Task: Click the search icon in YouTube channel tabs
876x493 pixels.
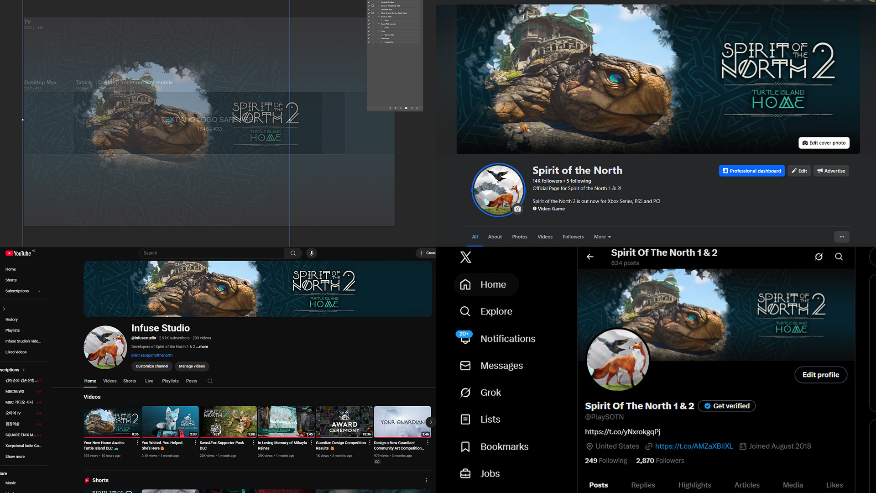Action: (210, 381)
